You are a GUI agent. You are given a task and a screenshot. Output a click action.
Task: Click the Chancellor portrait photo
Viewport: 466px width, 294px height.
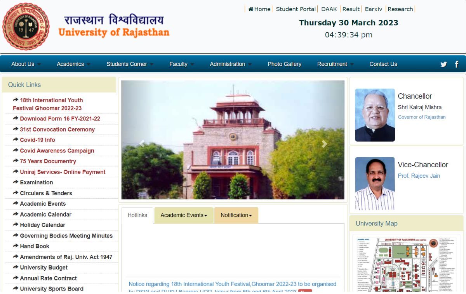pyautogui.click(x=375, y=115)
